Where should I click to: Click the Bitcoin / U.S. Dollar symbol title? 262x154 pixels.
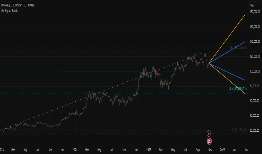[18, 5]
